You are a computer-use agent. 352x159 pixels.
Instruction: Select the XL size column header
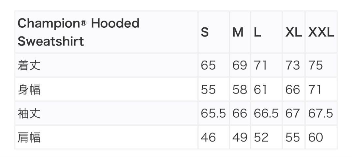(x=294, y=32)
